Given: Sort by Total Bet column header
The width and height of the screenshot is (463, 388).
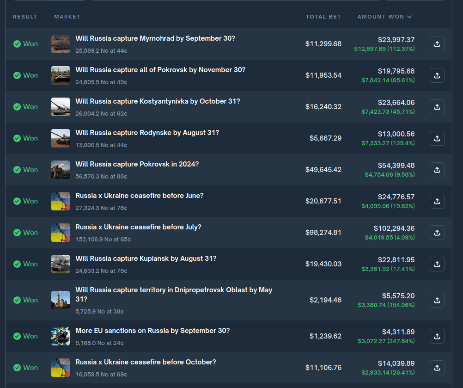Looking at the screenshot, I should [323, 17].
